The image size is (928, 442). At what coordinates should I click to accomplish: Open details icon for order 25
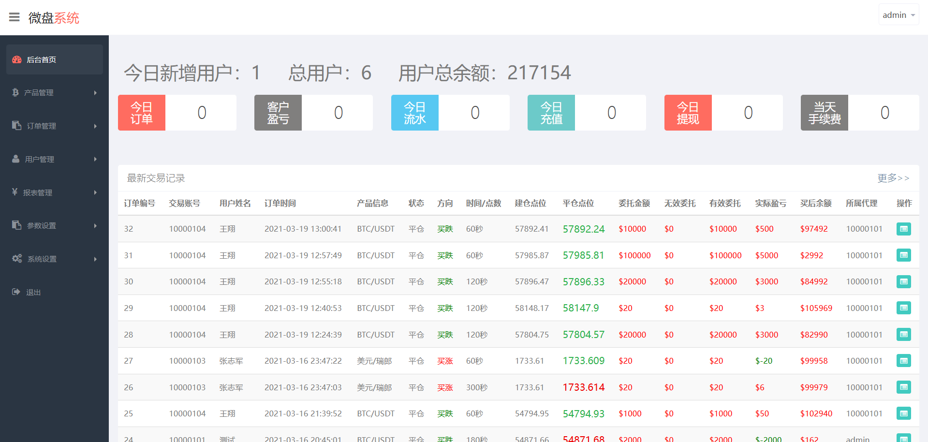[903, 413]
